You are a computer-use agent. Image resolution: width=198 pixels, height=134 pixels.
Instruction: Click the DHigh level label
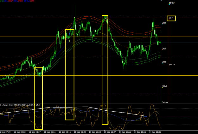pos(164,86)
